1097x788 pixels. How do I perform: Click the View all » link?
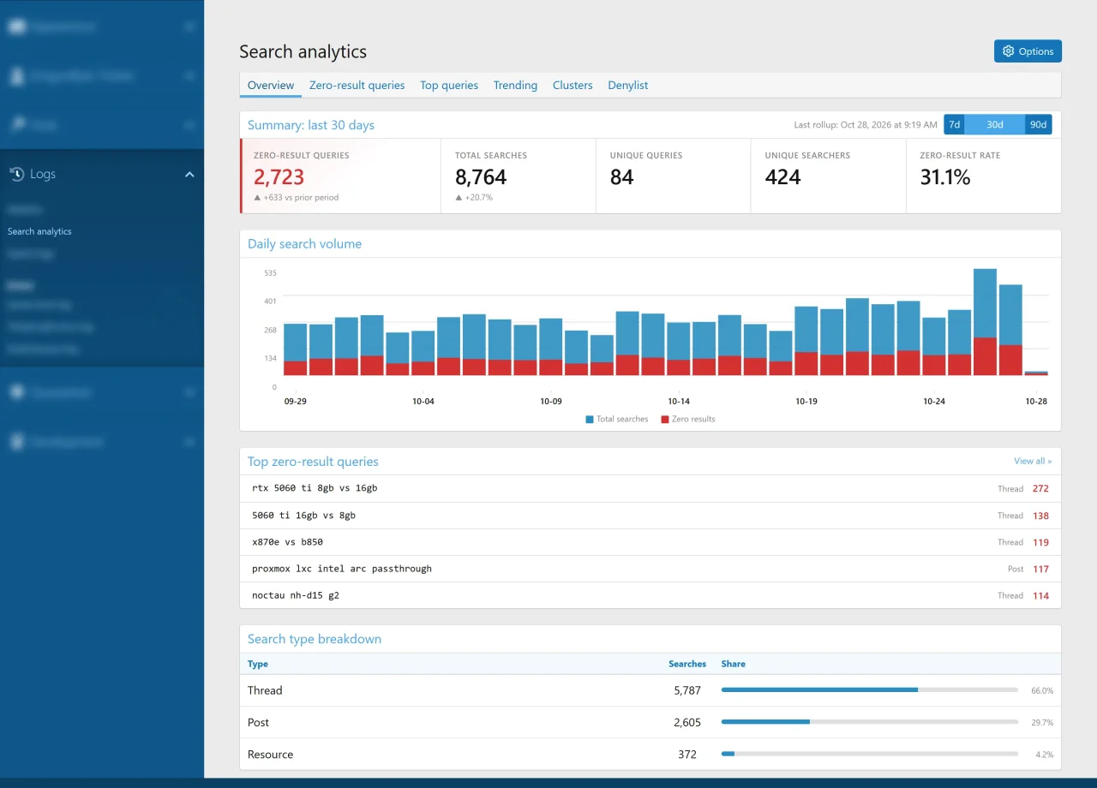pyautogui.click(x=1033, y=461)
